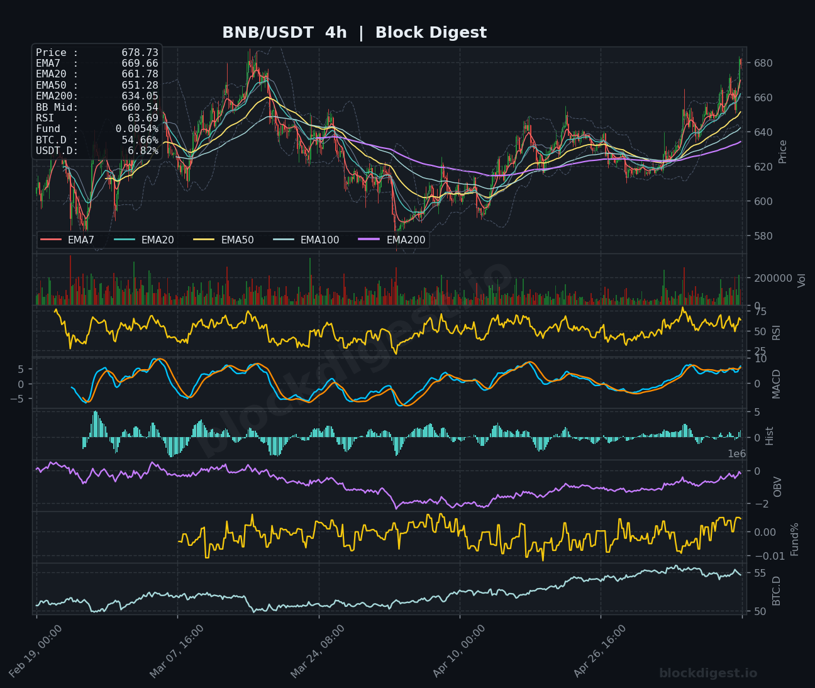Click the 75 RSI axis tick
This screenshot has width=815, height=688.
(x=760, y=312)
